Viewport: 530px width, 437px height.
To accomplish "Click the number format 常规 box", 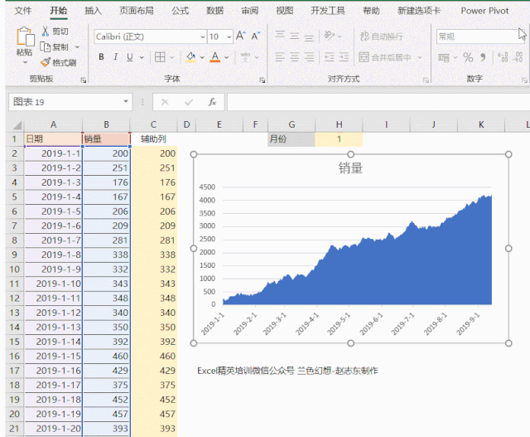I will pyautogui.click(x=480, y=36).
